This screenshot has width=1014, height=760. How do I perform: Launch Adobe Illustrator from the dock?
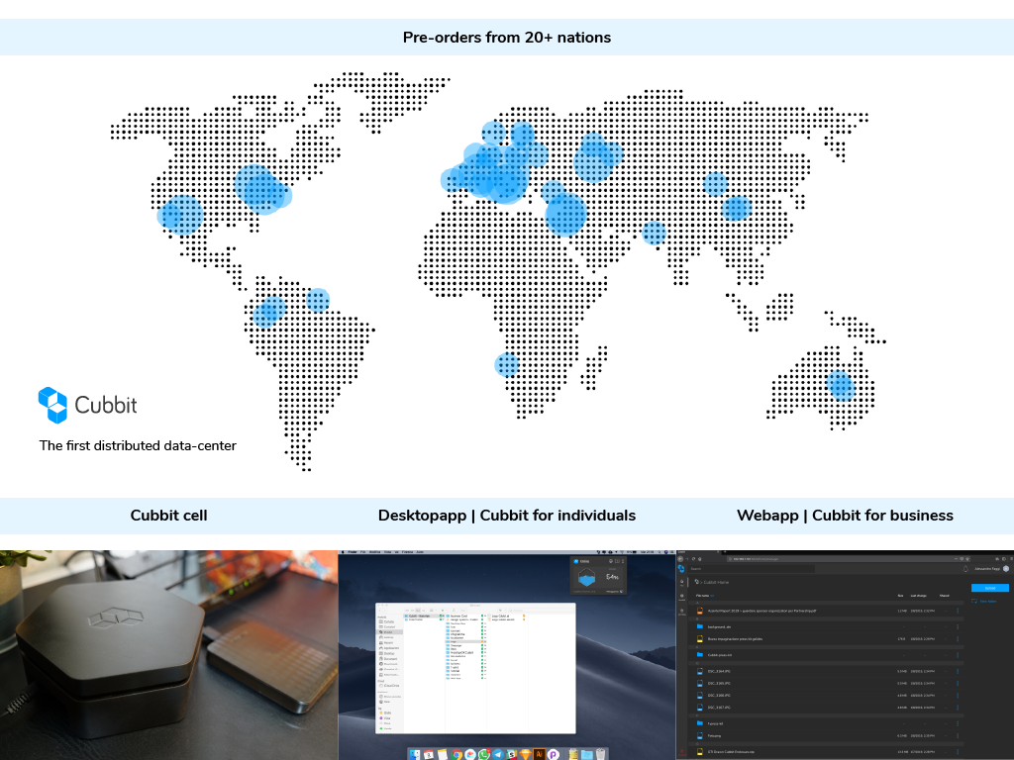(x=540, y=754)
